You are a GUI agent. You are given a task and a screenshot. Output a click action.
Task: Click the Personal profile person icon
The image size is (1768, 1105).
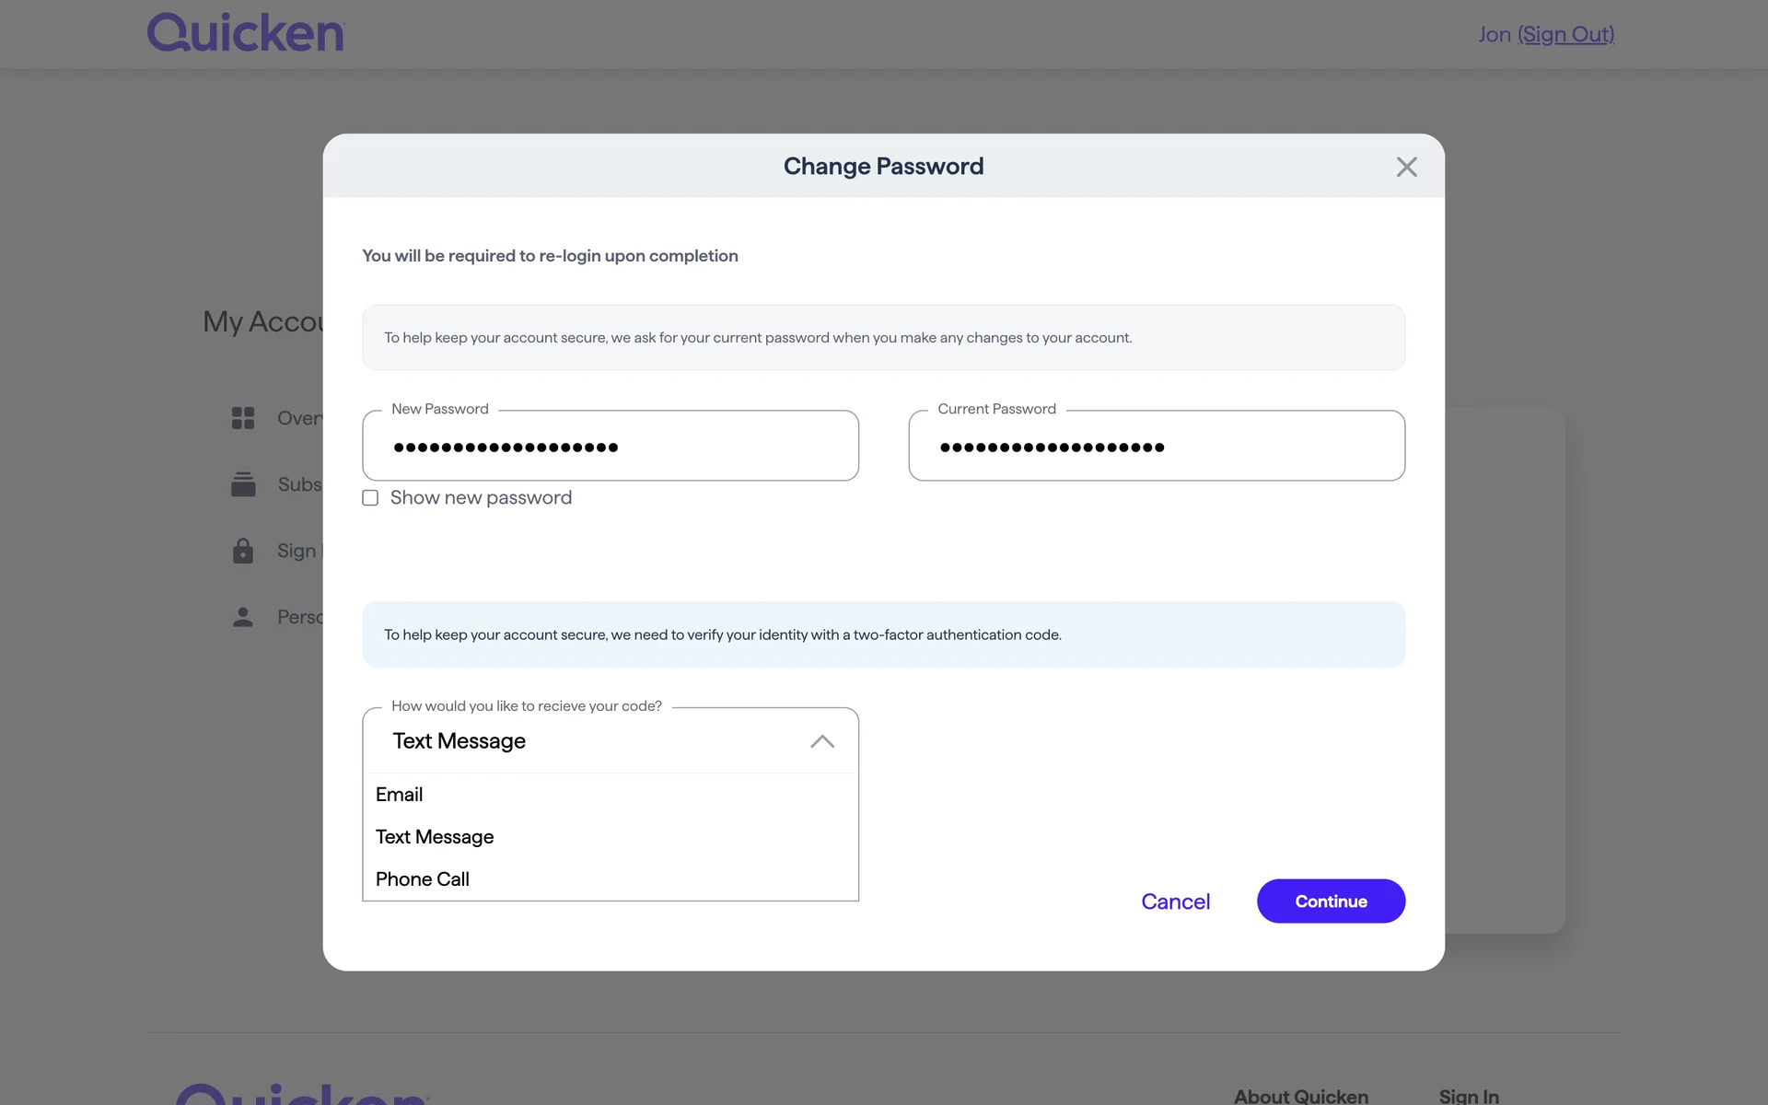point(243,617)
